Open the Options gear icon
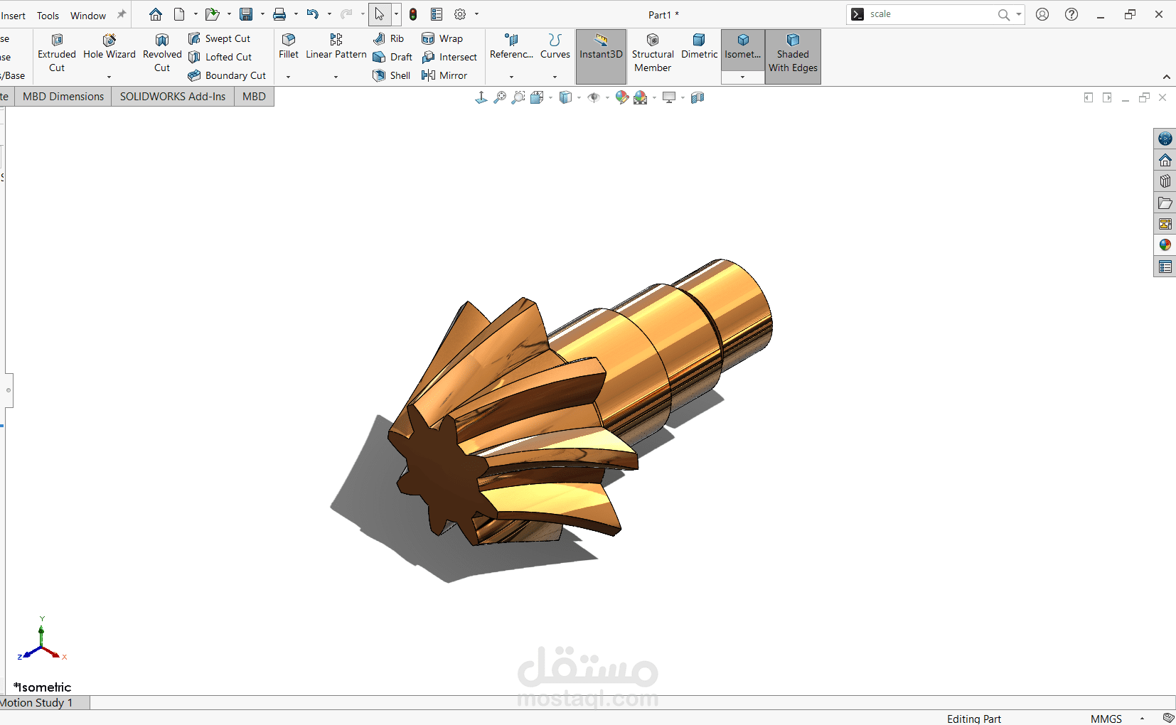Screen dimensions: 1176x725 click(460, 14)
